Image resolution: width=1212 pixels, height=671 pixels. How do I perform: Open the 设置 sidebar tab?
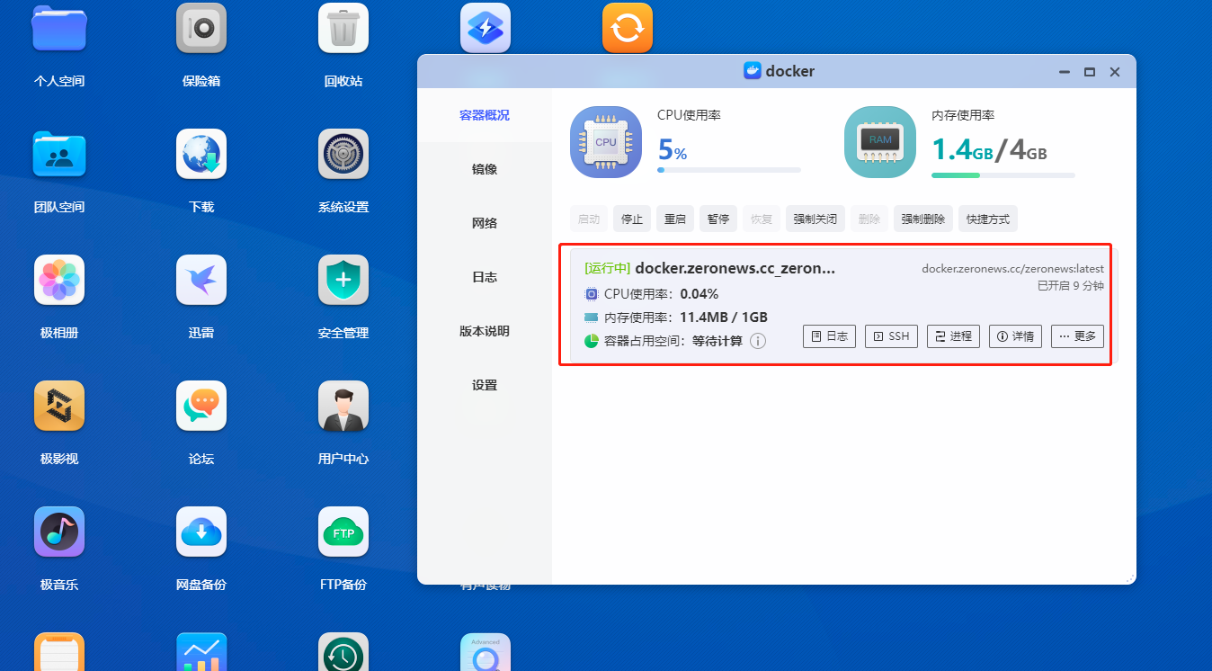tap(485, 385)
